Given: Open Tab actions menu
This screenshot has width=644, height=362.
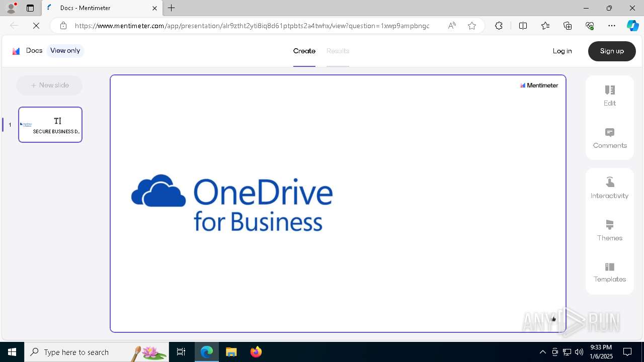Looking at the screenshot, I should 30,8.
